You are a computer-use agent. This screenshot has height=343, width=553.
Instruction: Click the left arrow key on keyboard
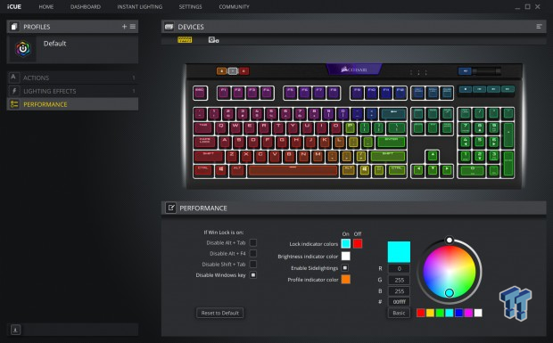(418, 171)
